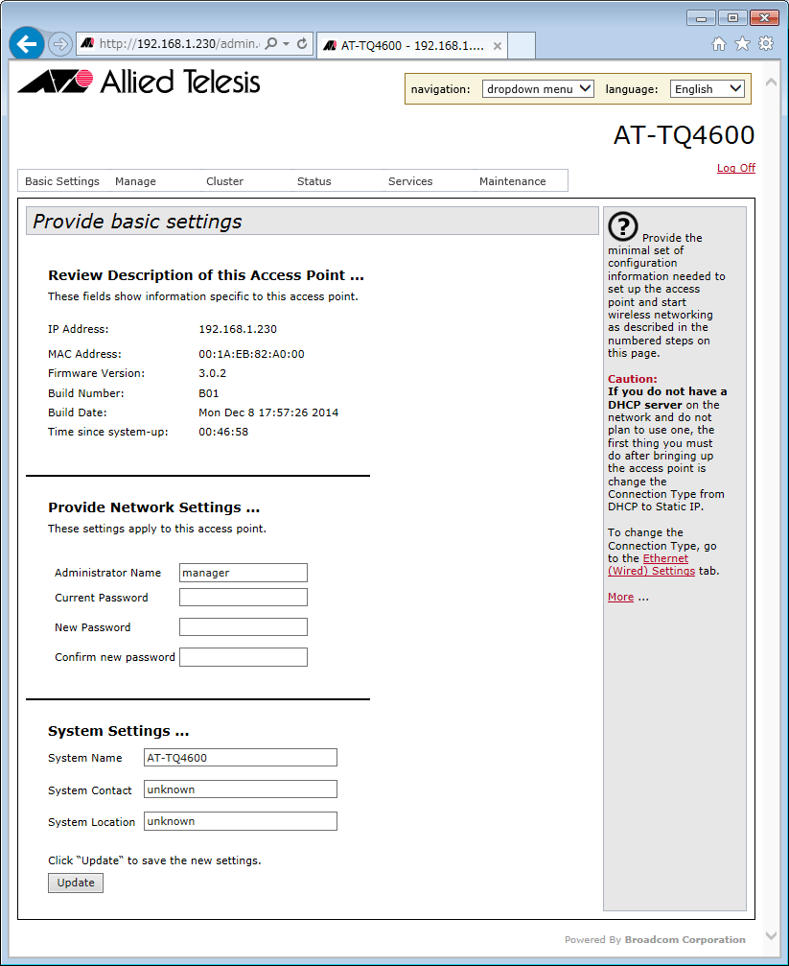Open the Cluster menu
Screen dimensions: 789x966
[x=225, y=181]
